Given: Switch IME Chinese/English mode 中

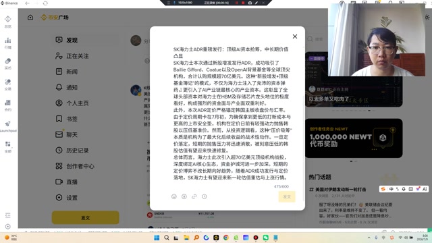Looking at the screenshot, I should click(391, 189).
